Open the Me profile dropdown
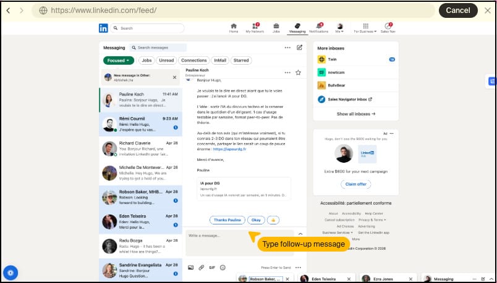The height and width of the screenshot is (283, 497). pyautogui.click(x=339, y=28)
